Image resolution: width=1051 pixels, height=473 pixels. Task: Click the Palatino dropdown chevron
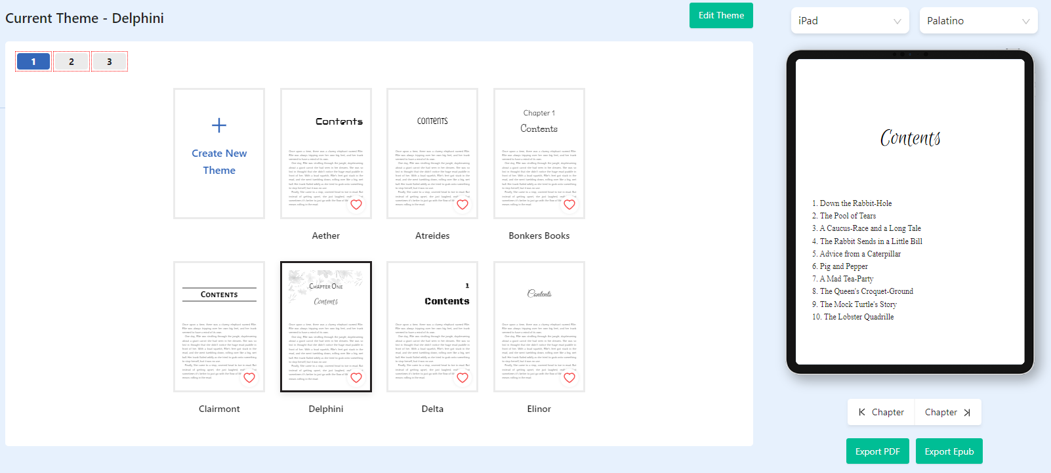(x=1025, y=22)
